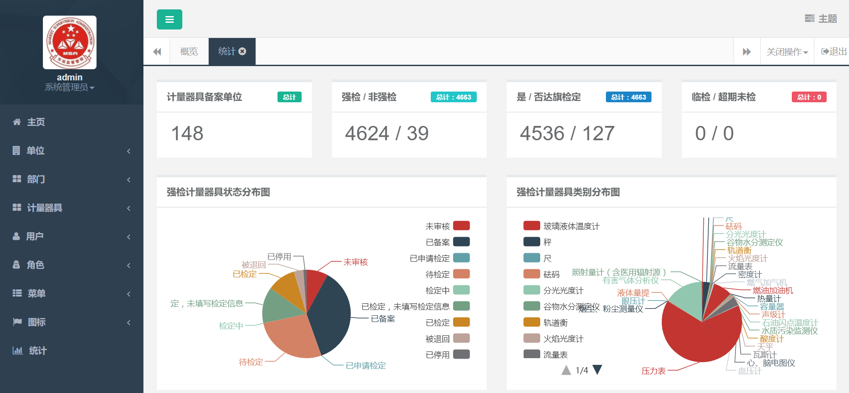The height and width of the screenshot is (393, 849).
Task: Go to next legend page arrow
Action: pyautogui.click(x=597, y=370)
